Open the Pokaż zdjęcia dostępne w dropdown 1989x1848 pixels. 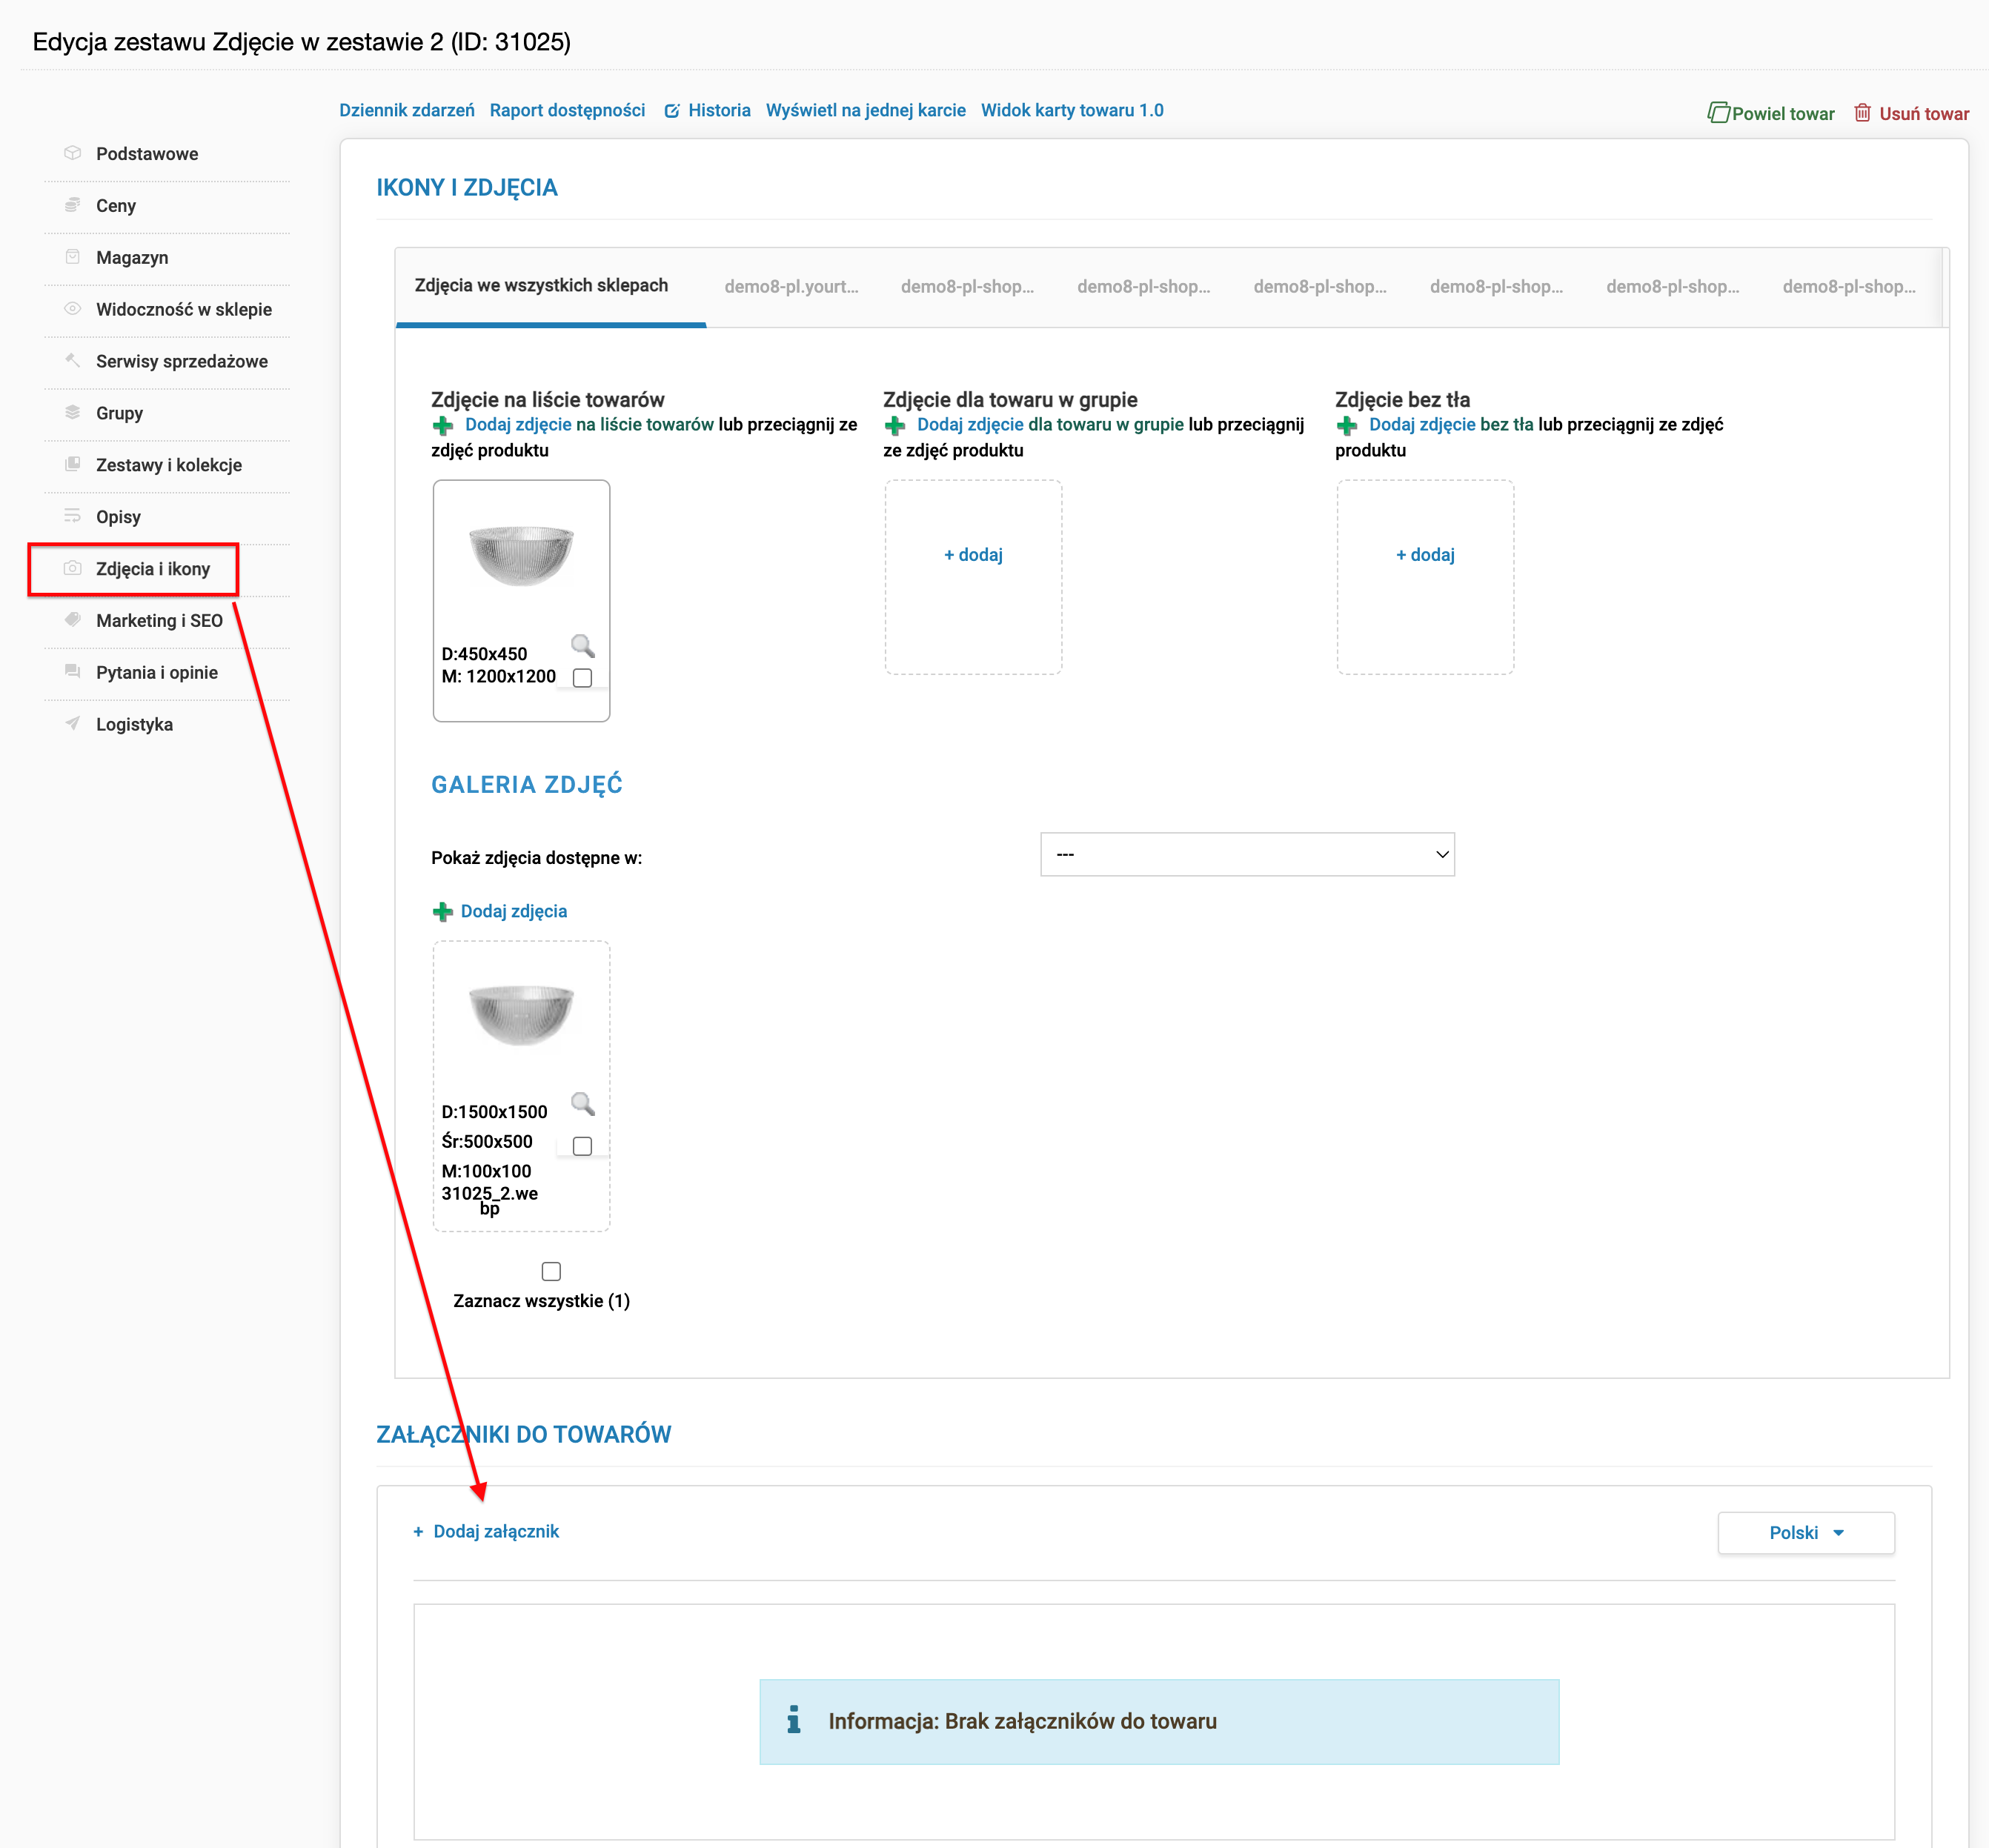pos(1247,854)
